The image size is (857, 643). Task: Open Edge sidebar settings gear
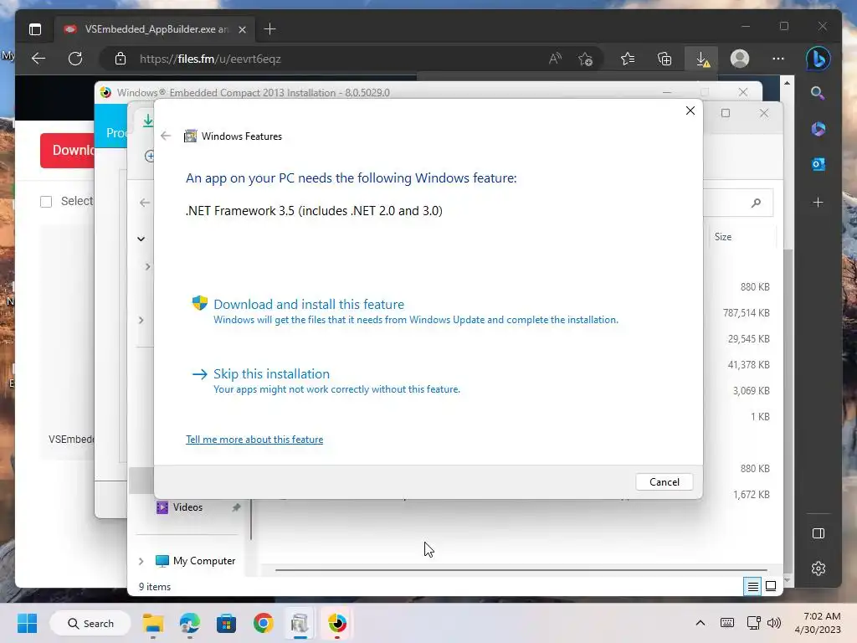click(x=819, y=568)
